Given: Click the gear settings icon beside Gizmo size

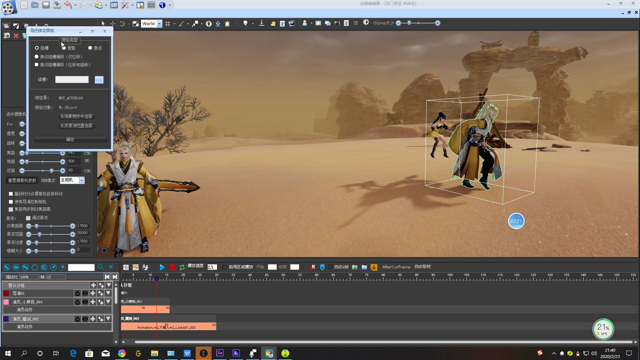Looking at the screenshot, I should pos(366,22).
